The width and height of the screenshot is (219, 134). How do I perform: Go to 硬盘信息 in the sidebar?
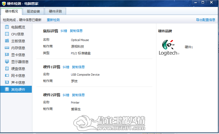click(x=16, y=69)
